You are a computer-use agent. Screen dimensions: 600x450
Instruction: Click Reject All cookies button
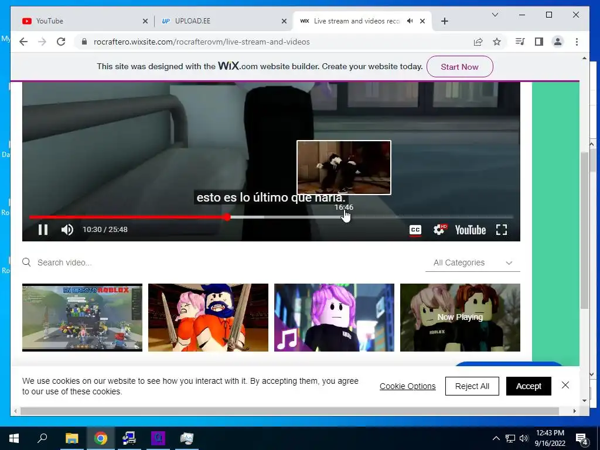click(x=472, y=386)
